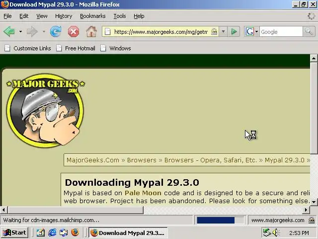Follow the Mypal 29.3.0 breadcrumb link
The image size is (318, 239).
pyautogui.click(x=285, y=160)
